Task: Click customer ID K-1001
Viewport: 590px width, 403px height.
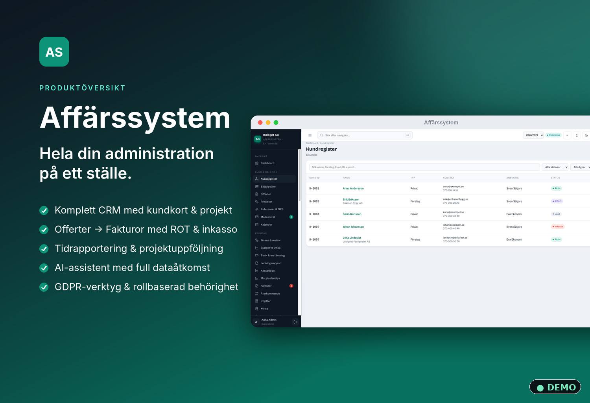Action: [x=314, y=188]
